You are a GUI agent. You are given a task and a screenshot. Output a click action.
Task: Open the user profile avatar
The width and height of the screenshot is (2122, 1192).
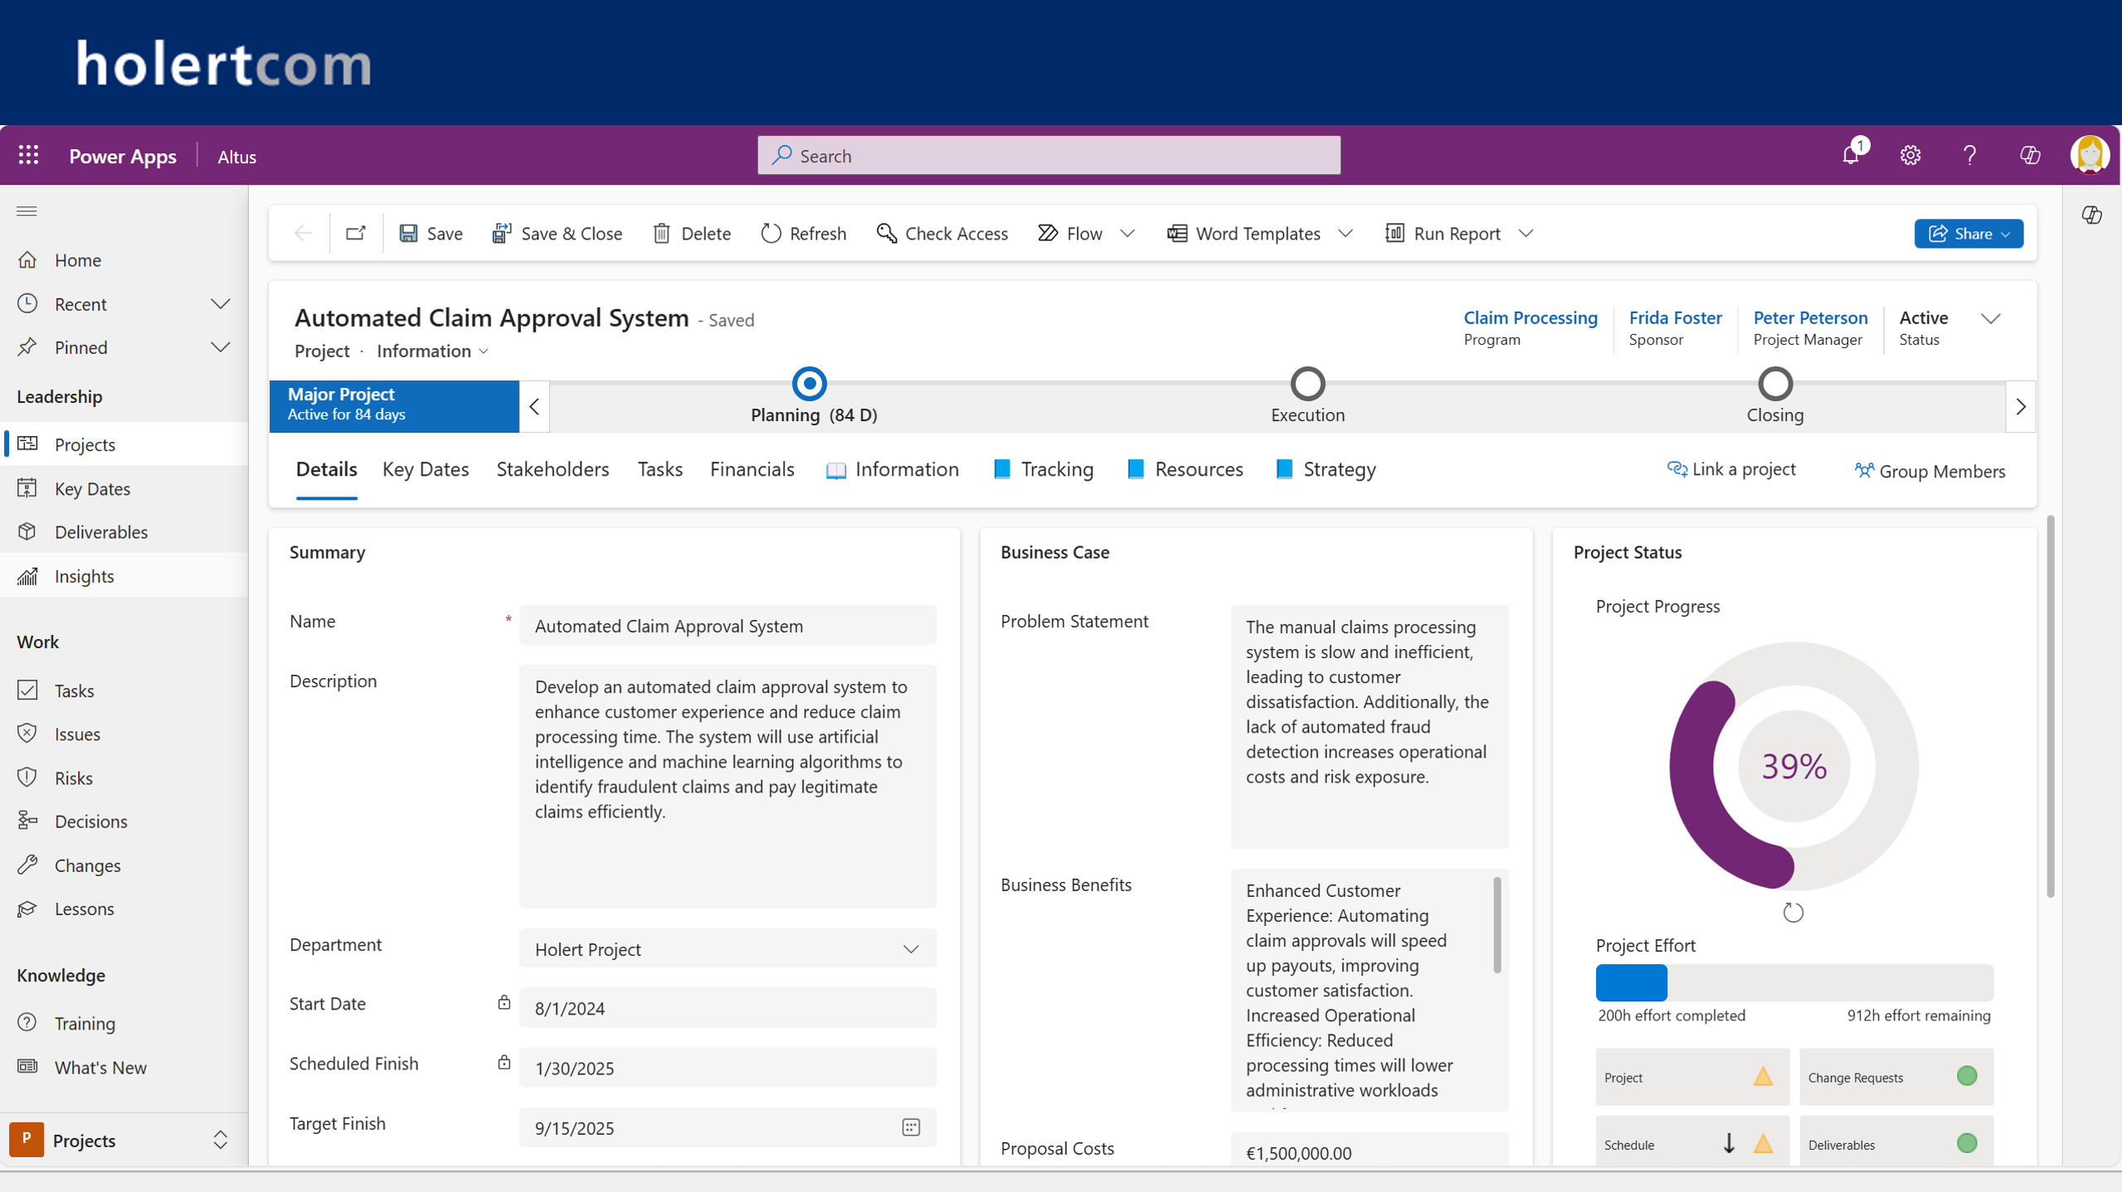click(x=2090, y=155)
